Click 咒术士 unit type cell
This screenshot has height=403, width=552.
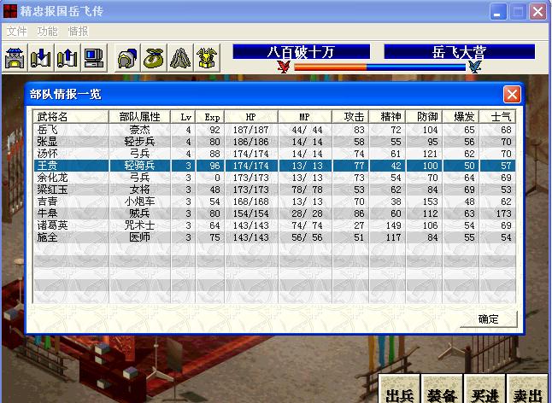[139, 225]
